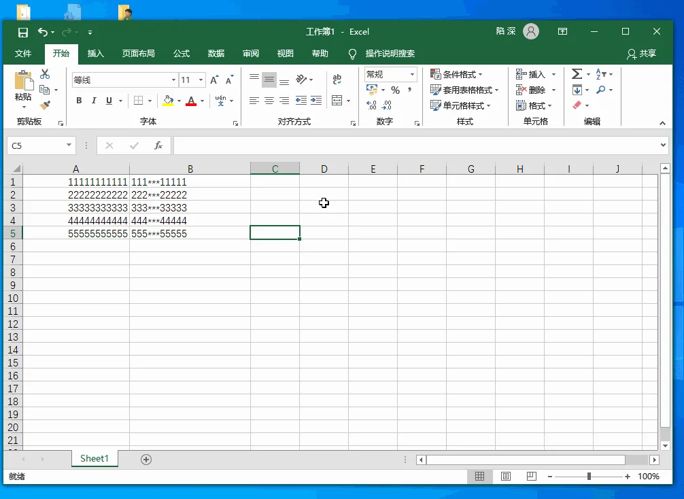This screenshot has width=684, height=499.
Task: Collapse the ribbon with the chevron
Action: (x=662, y=124)
